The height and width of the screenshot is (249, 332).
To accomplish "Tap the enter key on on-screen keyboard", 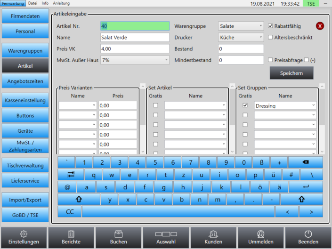I will coord(306,187).
